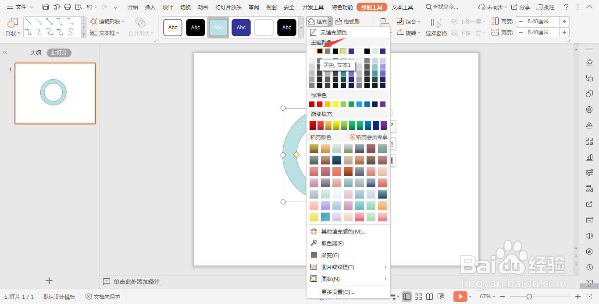Open the 67% zoom level dropdown

[x=488, y=297]
